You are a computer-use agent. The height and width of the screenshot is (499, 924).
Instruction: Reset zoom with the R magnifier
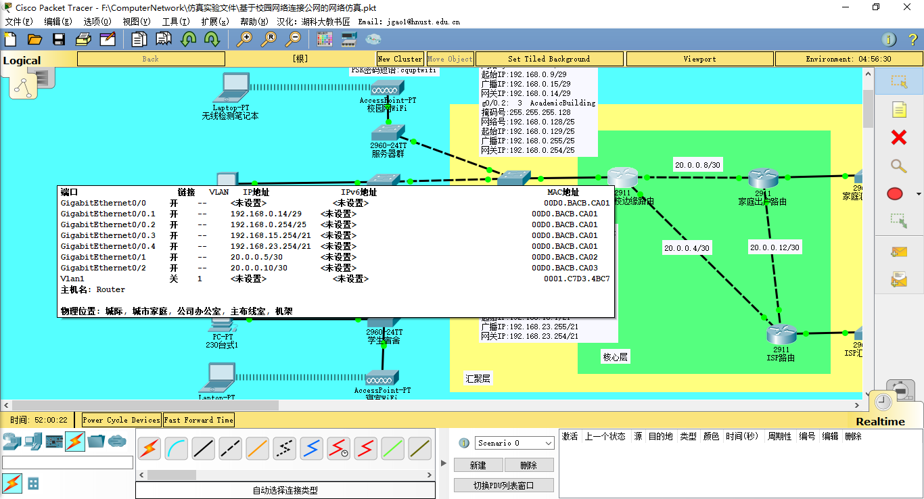269,39
